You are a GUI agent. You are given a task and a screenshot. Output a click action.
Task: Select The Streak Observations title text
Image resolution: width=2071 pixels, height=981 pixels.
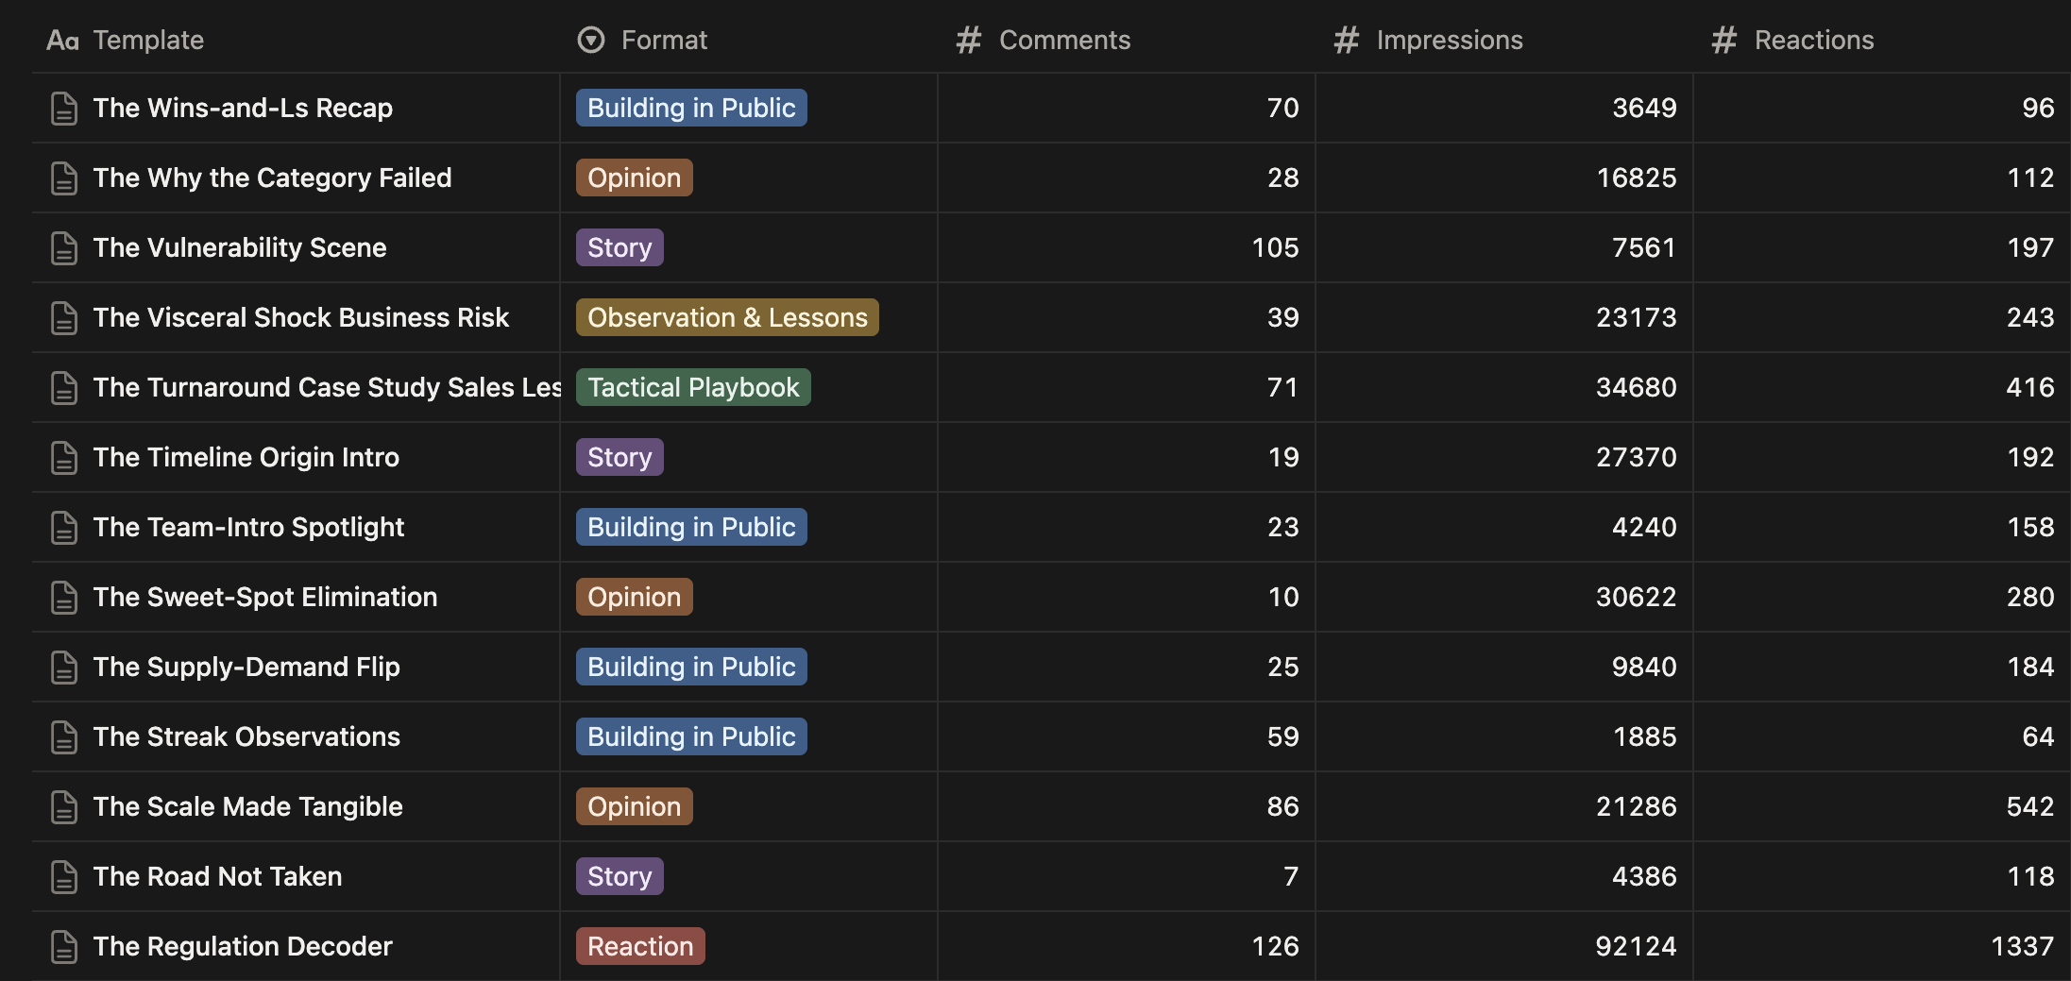pos(246,736)
